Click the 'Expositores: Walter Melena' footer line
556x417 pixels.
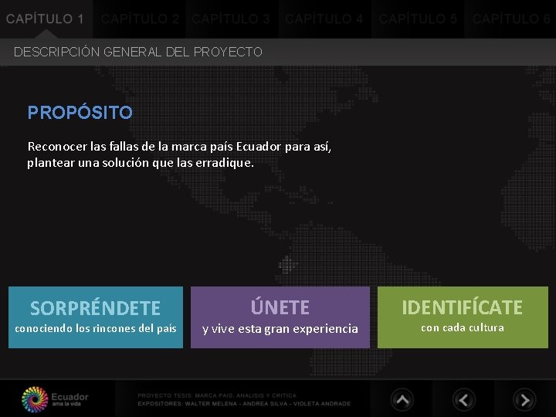coord(244,404)
